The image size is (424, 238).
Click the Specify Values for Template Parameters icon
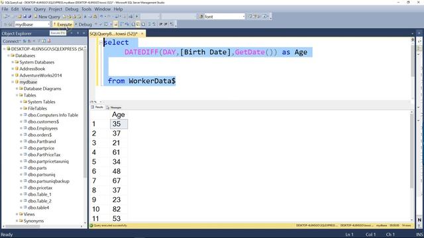(172, 24)
